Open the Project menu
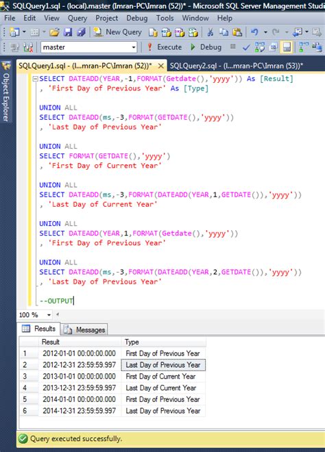325x452 pixels. (106, 18)
